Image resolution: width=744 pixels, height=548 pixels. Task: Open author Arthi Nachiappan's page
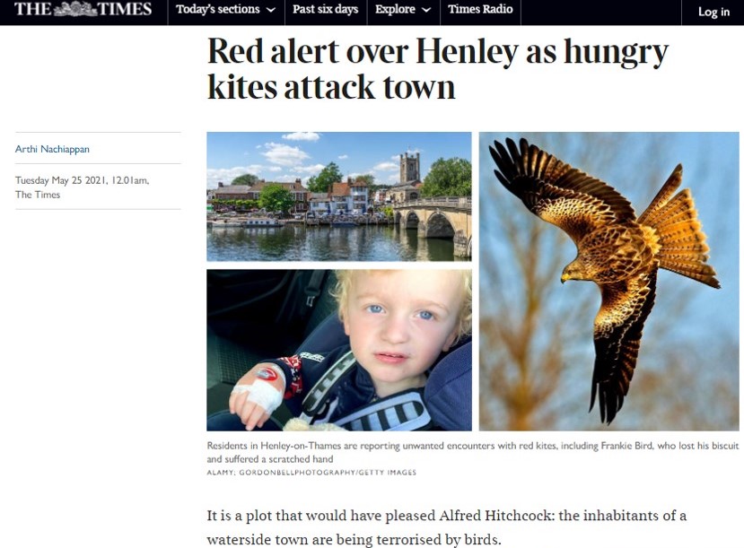point(52,149)
